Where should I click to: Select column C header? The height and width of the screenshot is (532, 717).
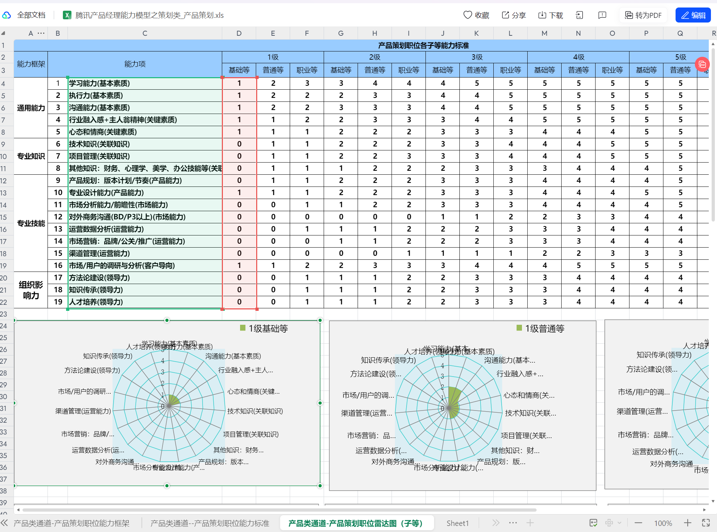pyautogui.click(x=145, y=33)
